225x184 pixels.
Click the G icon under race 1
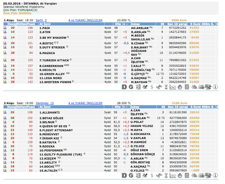pos(131,87)
